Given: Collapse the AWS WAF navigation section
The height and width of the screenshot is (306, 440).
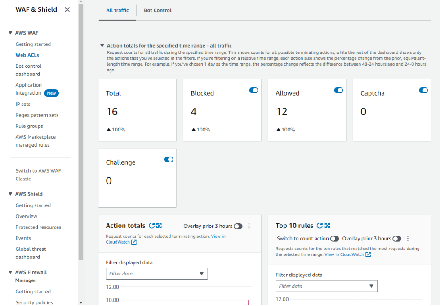Looking at the screenshot, I should (10, 33).
